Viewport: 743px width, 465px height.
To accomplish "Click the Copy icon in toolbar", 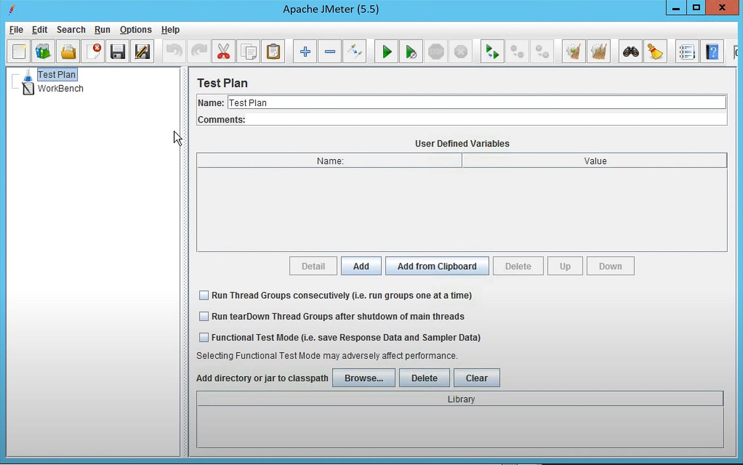I will click(248, 51).
